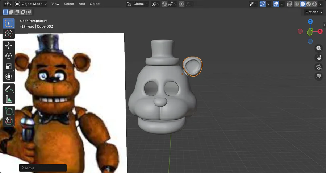Select the Move tool in toolbar

point(9,46)
